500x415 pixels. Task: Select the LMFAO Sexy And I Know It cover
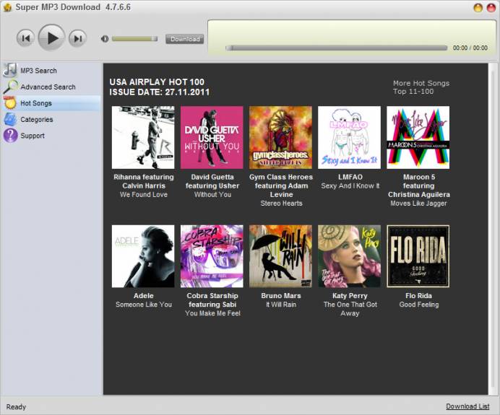(349, 137)
